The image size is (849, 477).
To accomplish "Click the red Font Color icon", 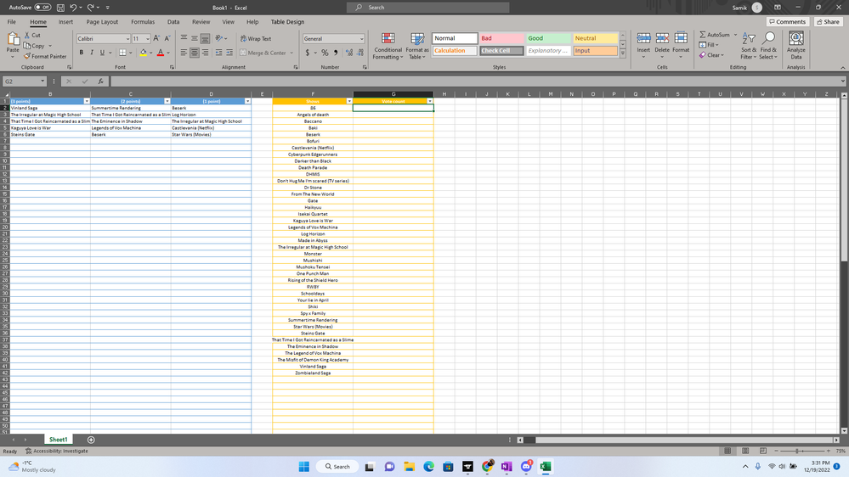I will [161, 53].
